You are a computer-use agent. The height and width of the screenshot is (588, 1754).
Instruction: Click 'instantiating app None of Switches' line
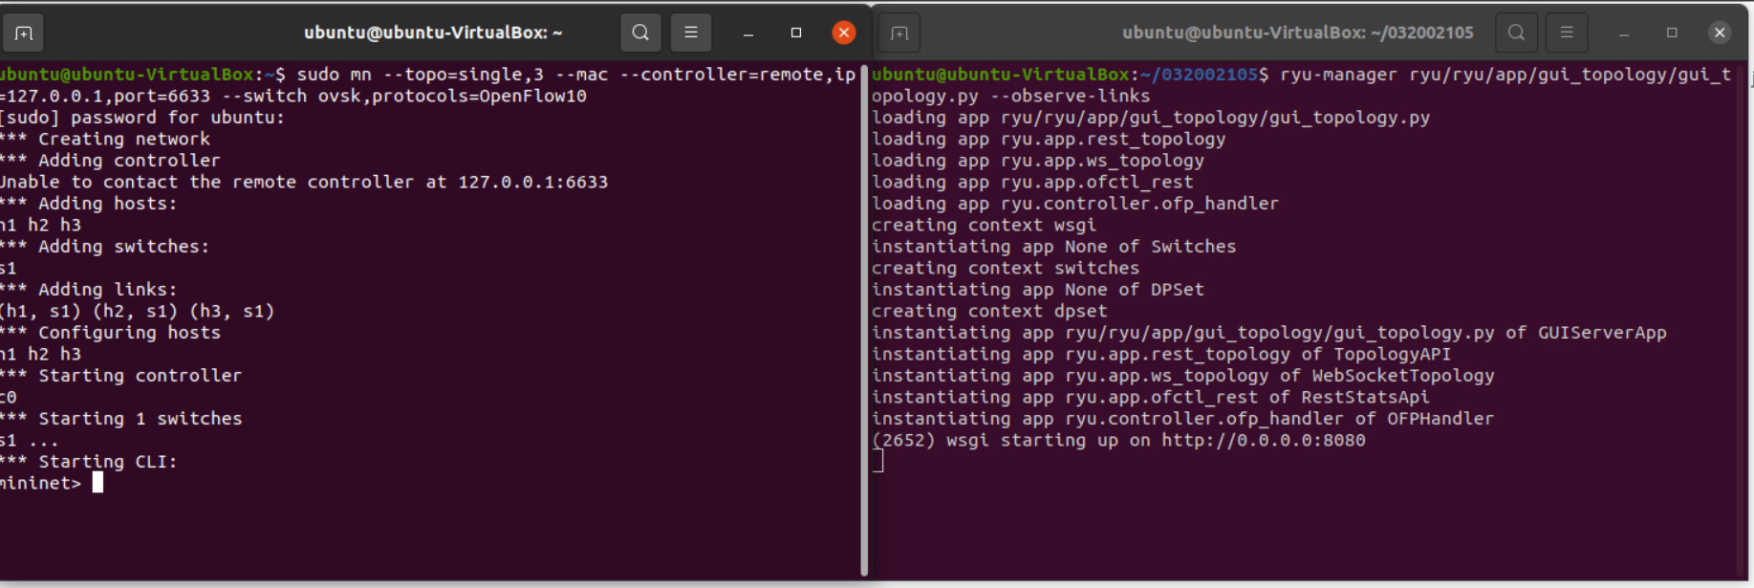[x=1054, y=247]
